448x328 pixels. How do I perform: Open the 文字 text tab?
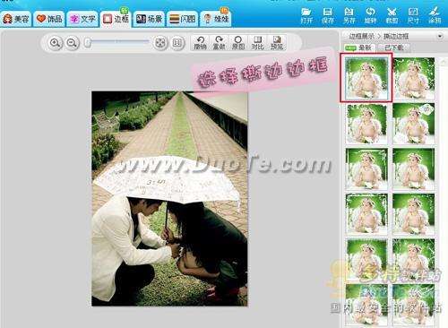[82, 19]
